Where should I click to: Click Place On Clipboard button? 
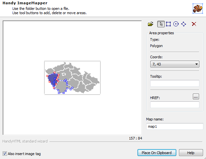pos(157,153)
